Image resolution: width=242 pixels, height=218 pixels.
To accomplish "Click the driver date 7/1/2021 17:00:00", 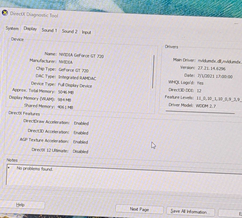I will [215, 76].
